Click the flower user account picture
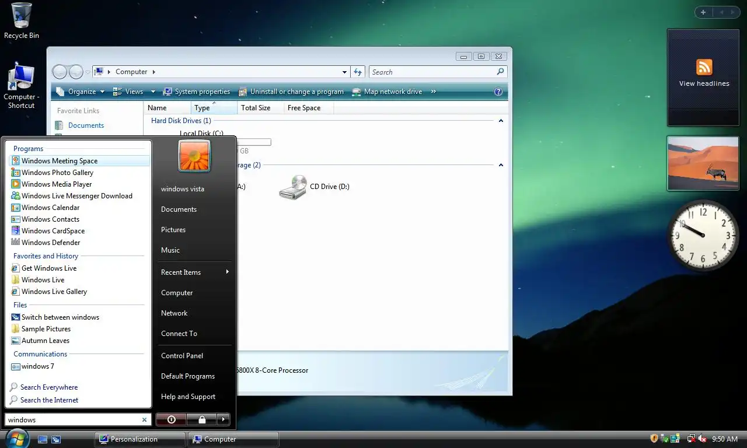Image resolution: width=747 pixels, height=448 pixels. coord(194,156)
